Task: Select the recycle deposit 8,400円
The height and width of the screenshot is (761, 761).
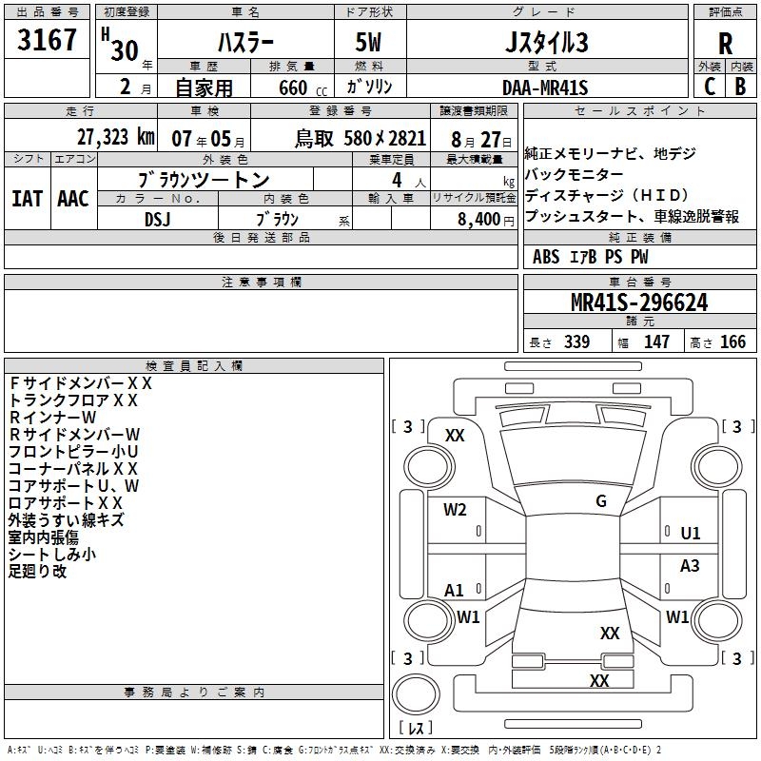Action: [486, 220]
